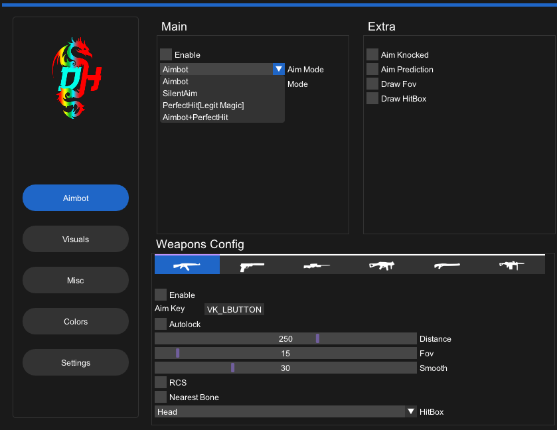
Task: Check Enable under Weapons Config
Action: tap(161, 295)
